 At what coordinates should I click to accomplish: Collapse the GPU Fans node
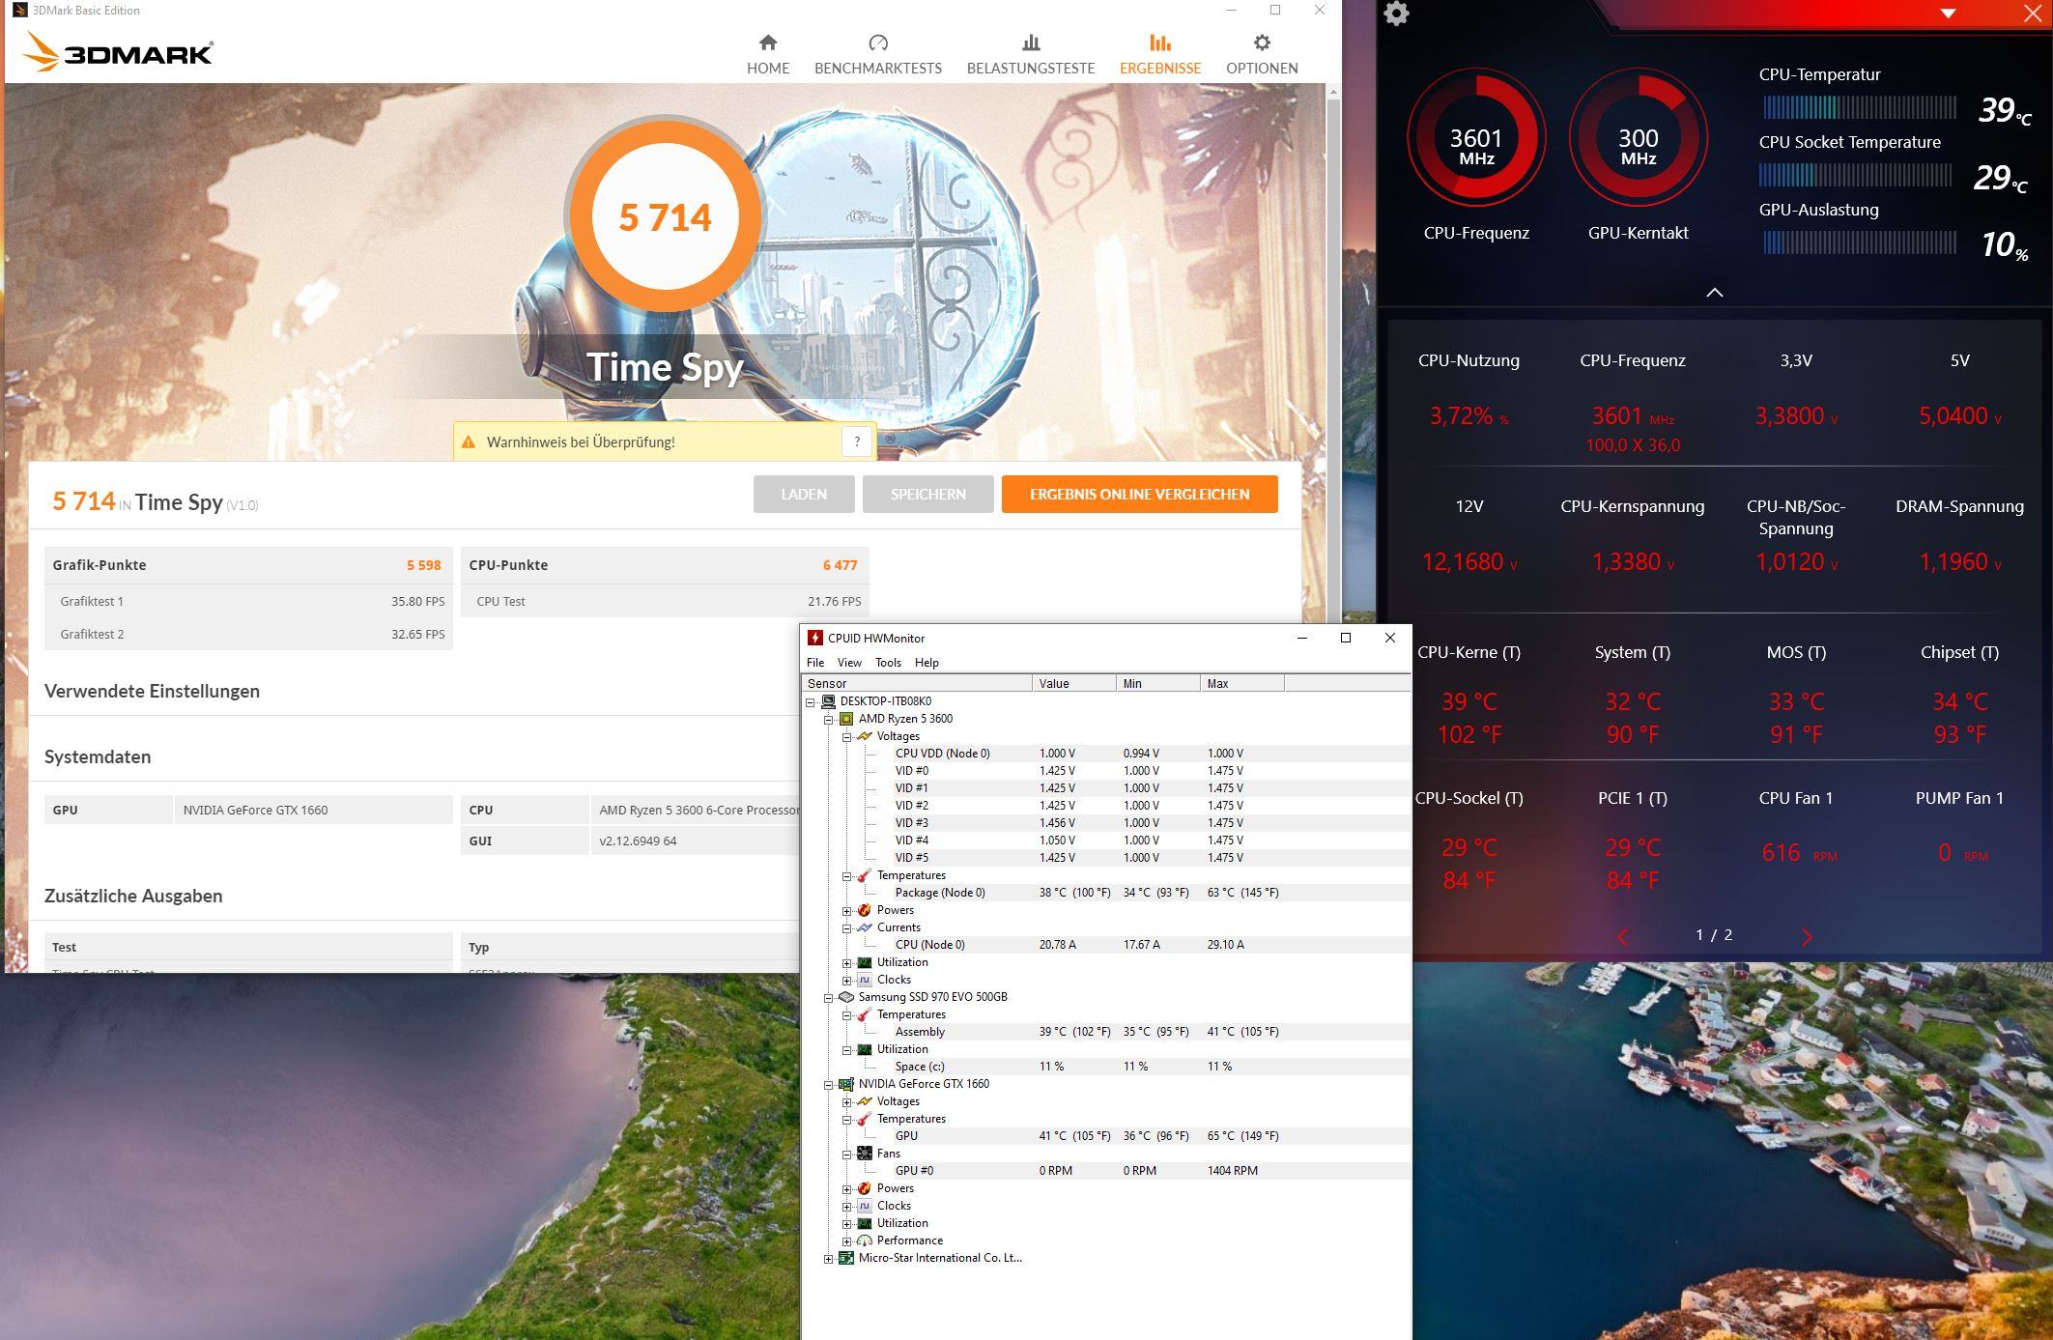click(846, 1155)
